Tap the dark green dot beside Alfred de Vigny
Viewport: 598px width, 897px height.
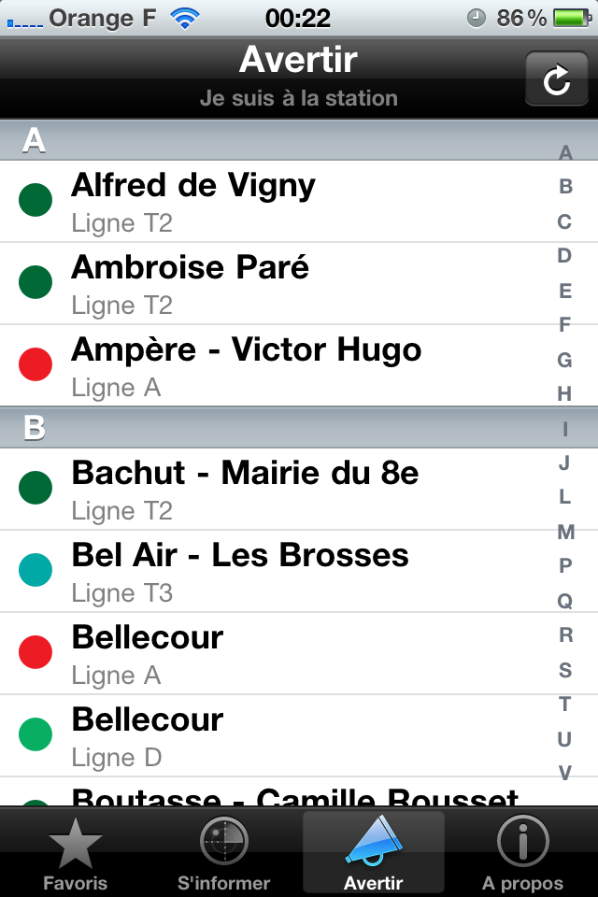point(36,201)
